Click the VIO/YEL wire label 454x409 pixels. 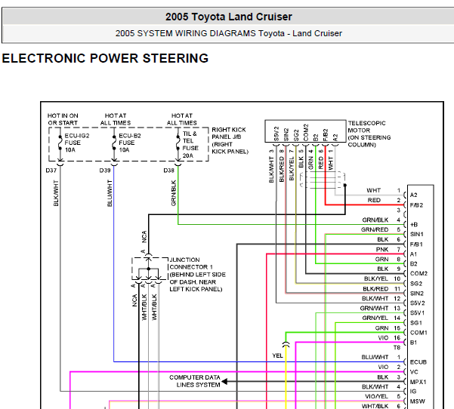(x=376, y=396)
